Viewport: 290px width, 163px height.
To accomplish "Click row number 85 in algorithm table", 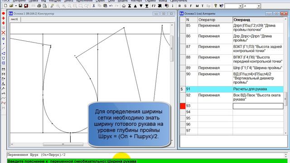I will coord(188,25).
